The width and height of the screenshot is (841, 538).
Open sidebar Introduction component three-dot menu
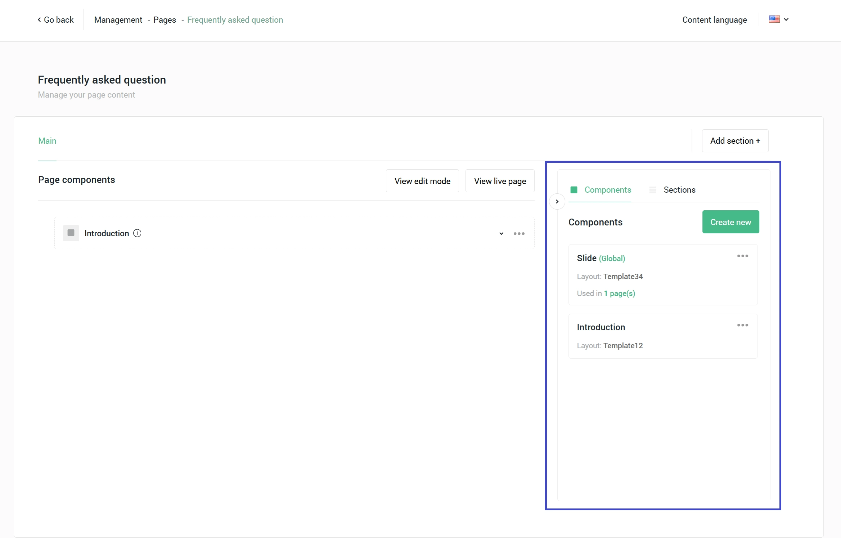(x=742, y=325)
